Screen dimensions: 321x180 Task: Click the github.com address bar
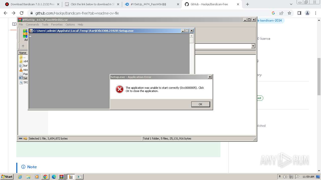150,13
